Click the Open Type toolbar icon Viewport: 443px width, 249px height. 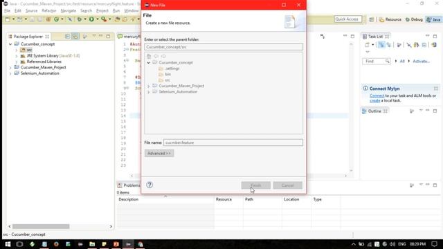(x=117, y=19)
